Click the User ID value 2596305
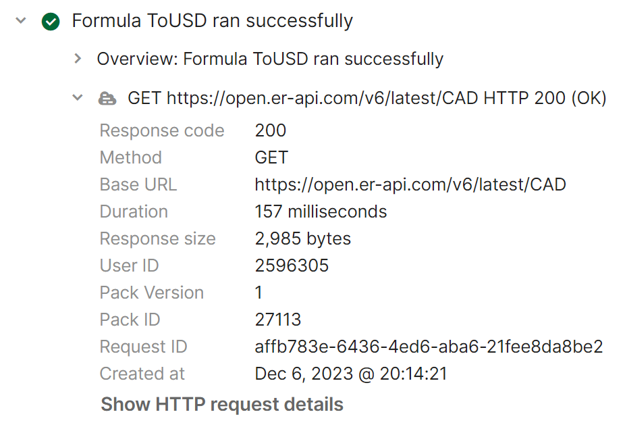 (292, 266)
